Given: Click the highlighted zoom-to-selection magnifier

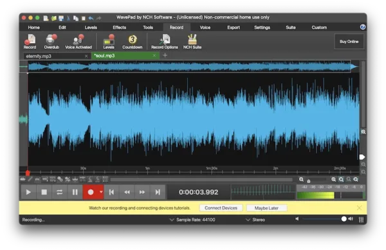Looking at the screenshot, I should tap(341, 180).
